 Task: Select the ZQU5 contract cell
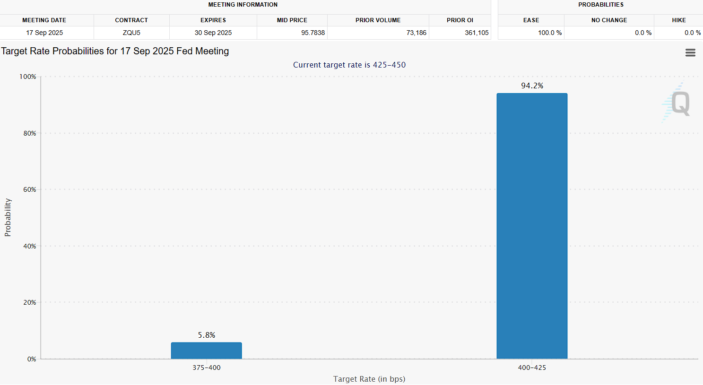pyautogui.click(x=131, y=33)
